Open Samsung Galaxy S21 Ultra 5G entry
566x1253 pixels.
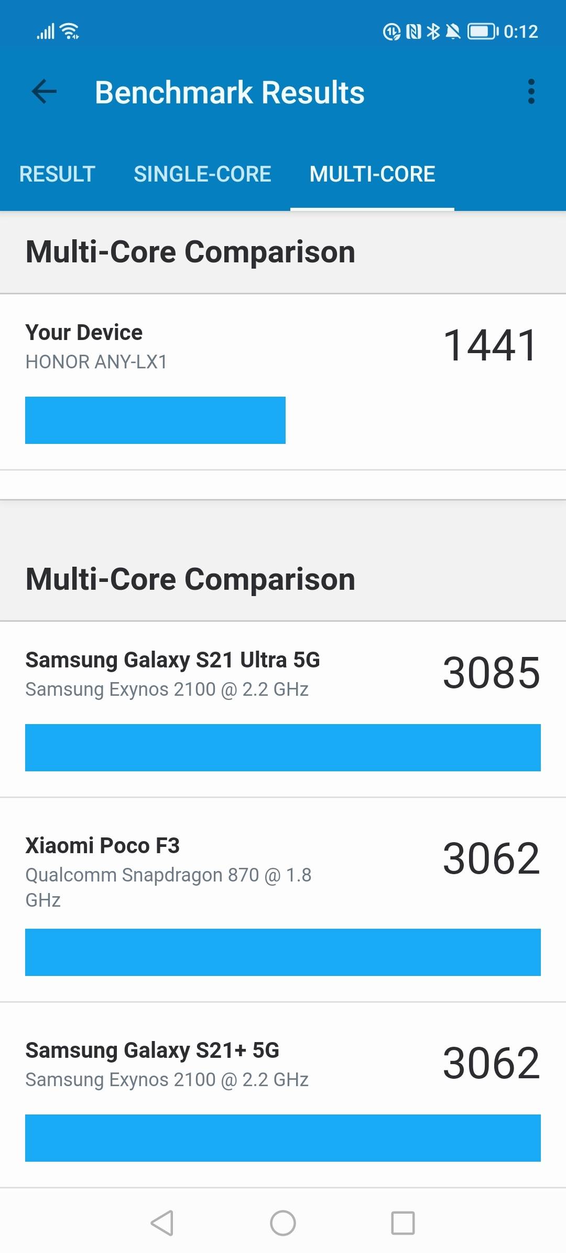[173, 674]
